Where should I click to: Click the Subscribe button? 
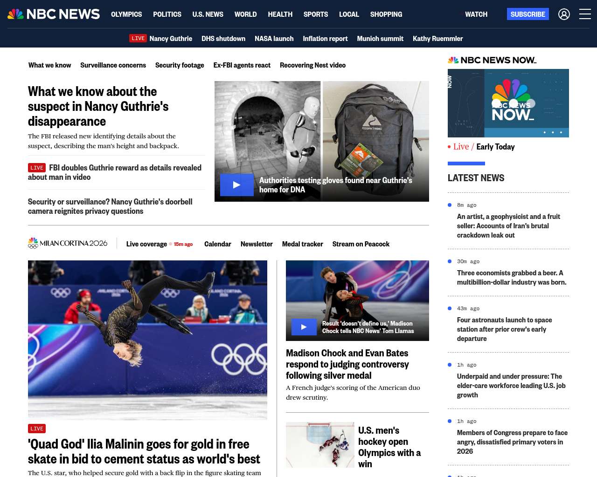click(x=528, y=14)
